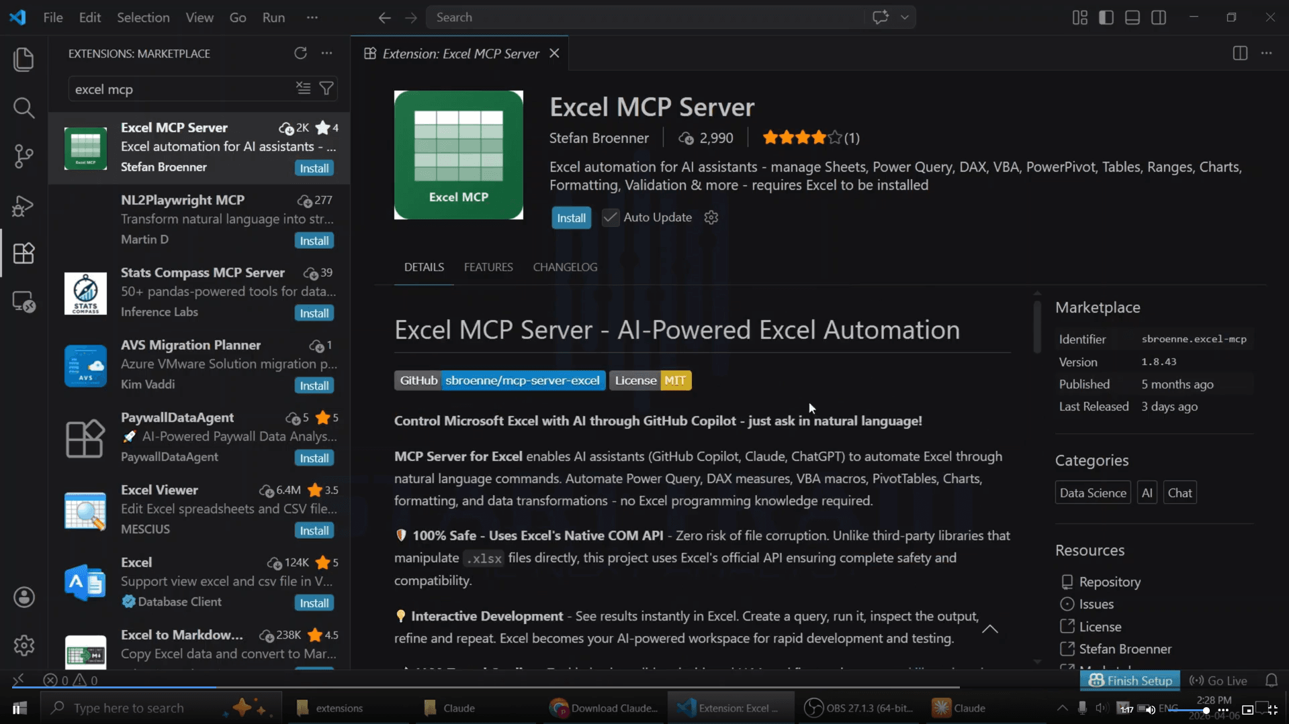Open the Windows Start button
The height and width of the screenshot is (724, 1289).
point(19,708)
